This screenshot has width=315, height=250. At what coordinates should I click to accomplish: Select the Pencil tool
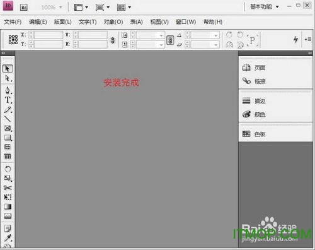tap(8, 110)
